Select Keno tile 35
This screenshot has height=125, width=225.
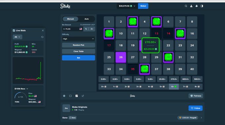pyautogui.click(x=133, y=69)
